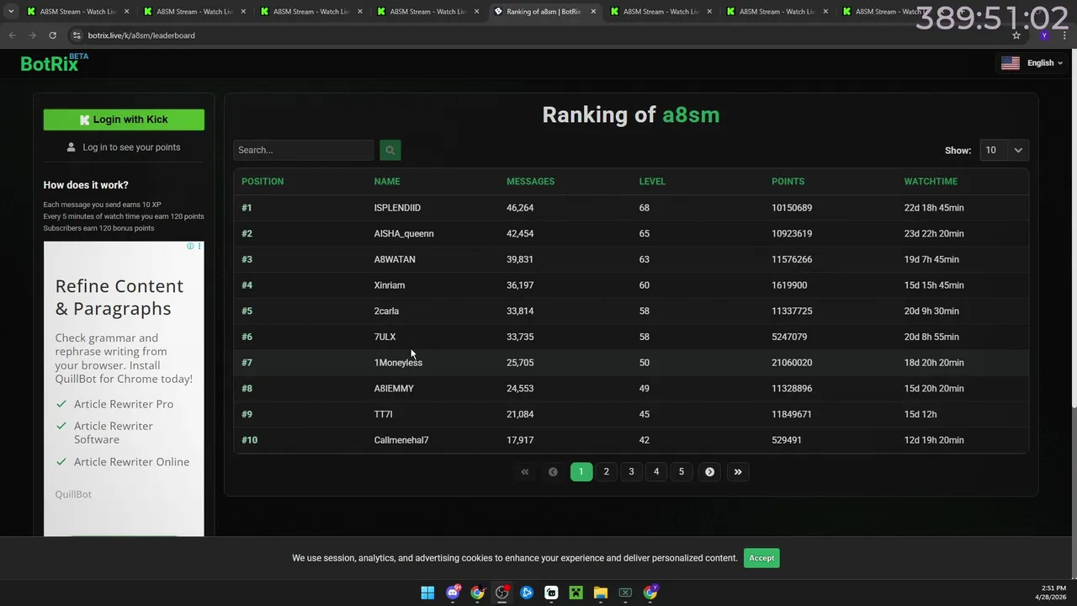Click the a8sm name in the Ranking heading
1077x606 pixels.
(691, 114)
